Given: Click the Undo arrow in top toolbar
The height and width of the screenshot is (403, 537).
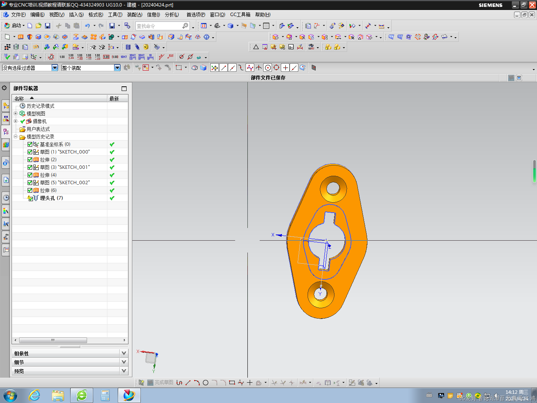Looking at the screenshot, I should pos(87,26).
